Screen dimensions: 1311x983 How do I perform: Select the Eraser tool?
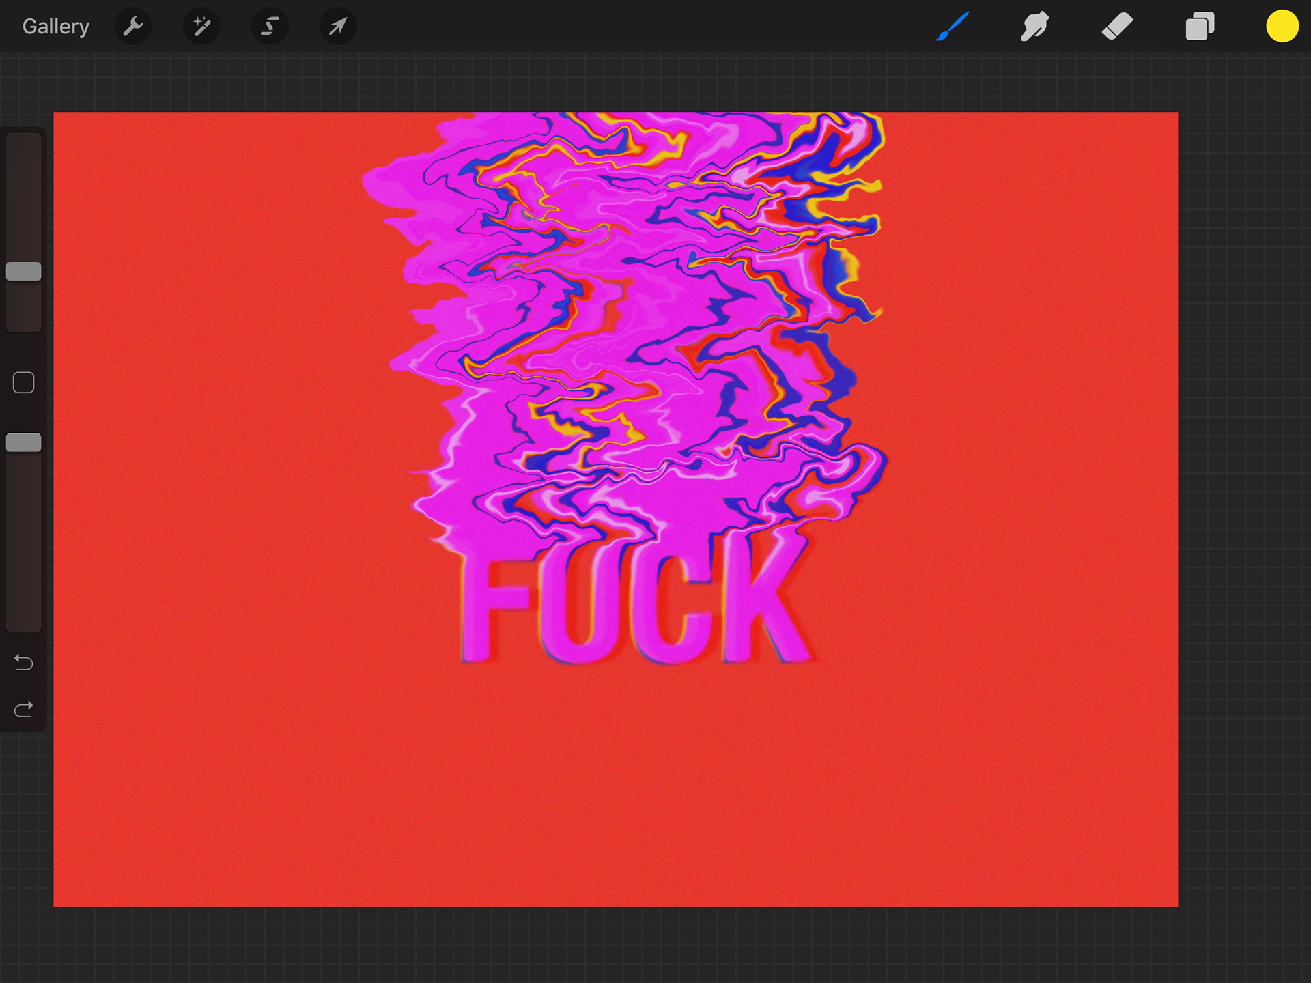1118,27
